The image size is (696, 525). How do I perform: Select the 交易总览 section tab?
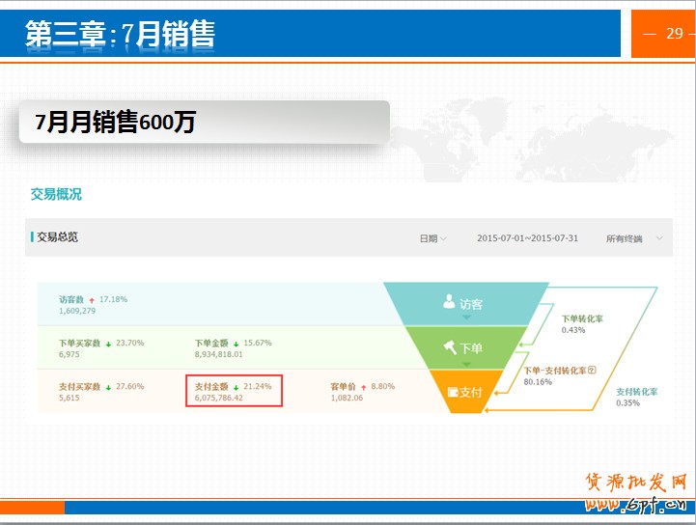57,236
